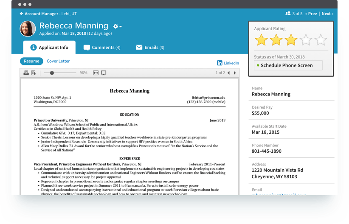Open the Emails (3) tab
This screenshot has height=224, width=349.
pyautogui.click(x=150, y=48)
